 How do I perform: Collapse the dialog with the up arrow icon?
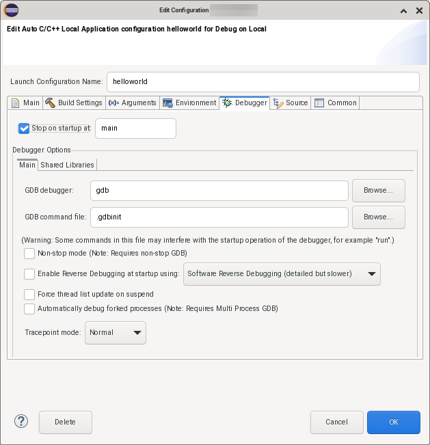(x=403, y=11)
